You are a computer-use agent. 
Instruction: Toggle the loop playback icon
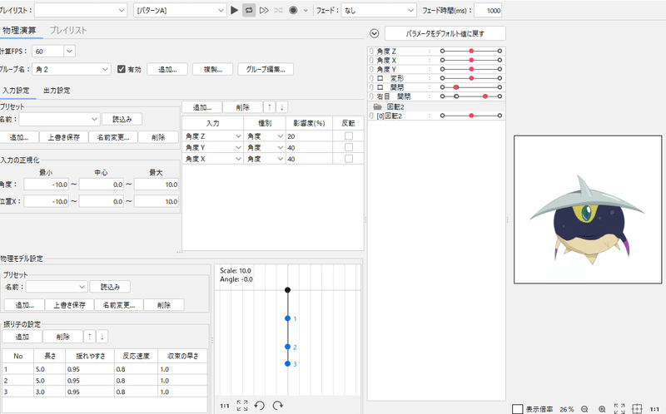click(x=249, y=10)
